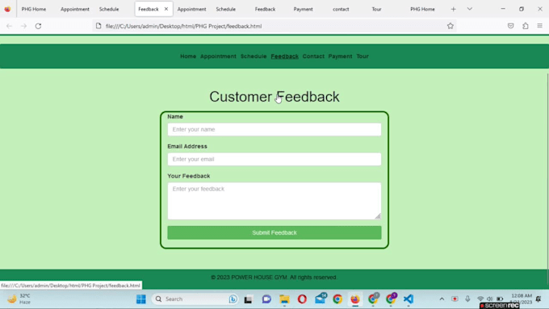Open the Mail app taskbar icon
549x309 pixels.
point(320,299)
